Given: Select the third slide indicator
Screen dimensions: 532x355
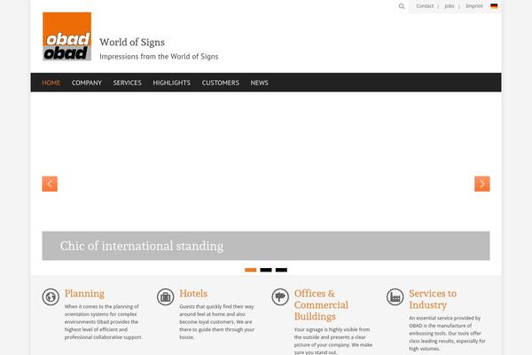Looking at the screenshot, I should coord(281,270).
